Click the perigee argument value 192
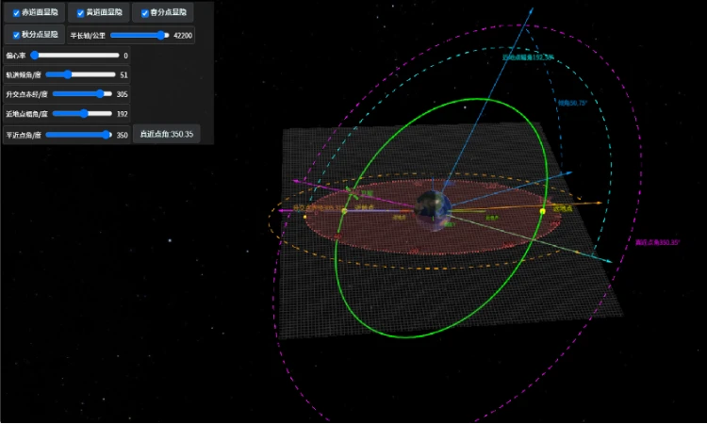 coord(122,114)
